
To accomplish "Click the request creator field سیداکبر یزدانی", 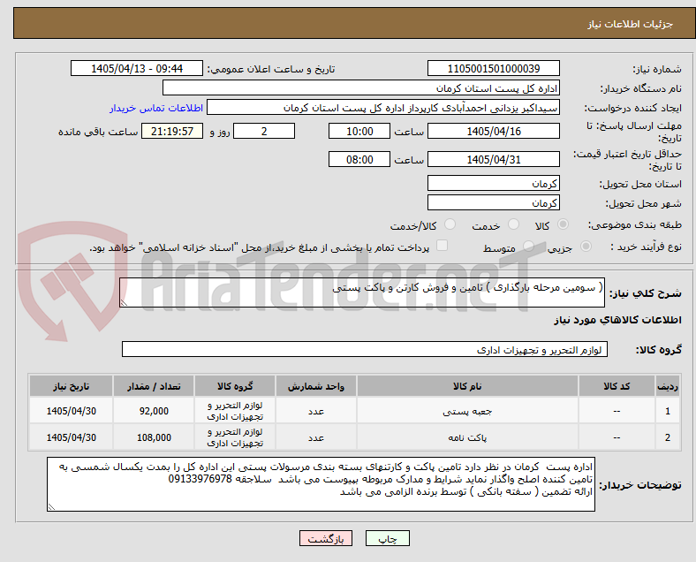I will [x=383, y=108].
